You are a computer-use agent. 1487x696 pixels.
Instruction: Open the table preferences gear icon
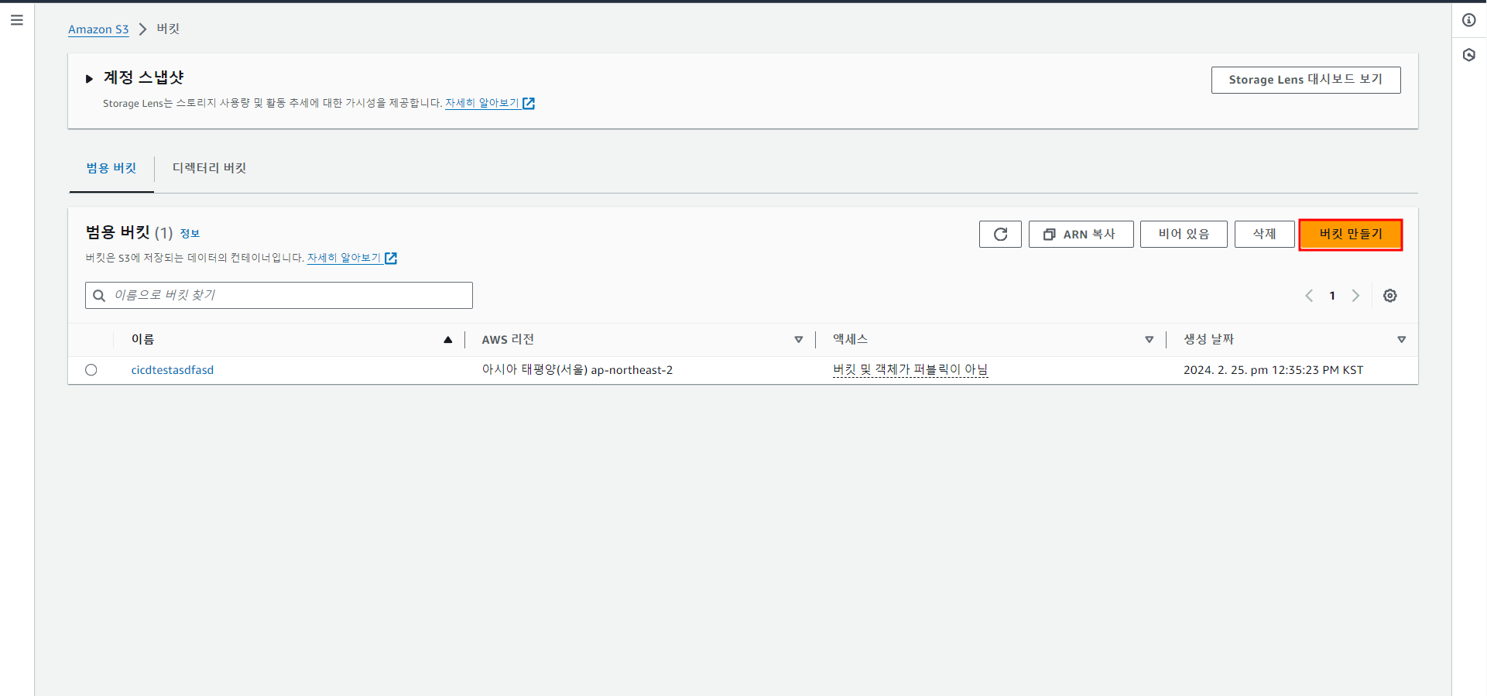[x=1390, y=296]
